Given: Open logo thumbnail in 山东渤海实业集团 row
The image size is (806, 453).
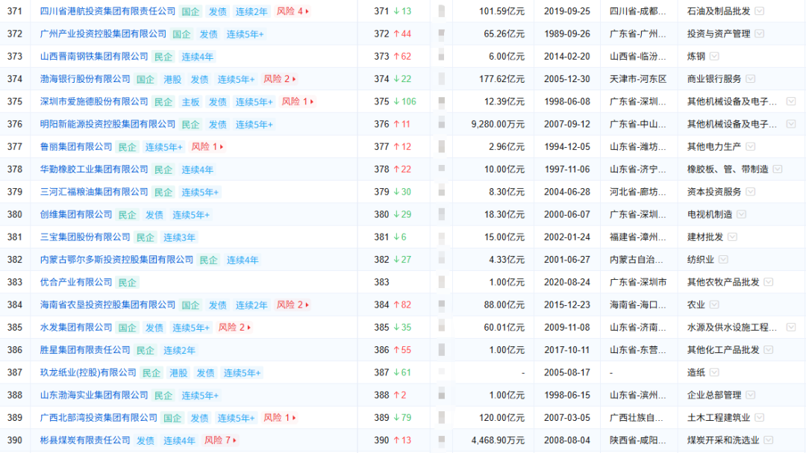Looking at the screenshot, I should 442,396.
